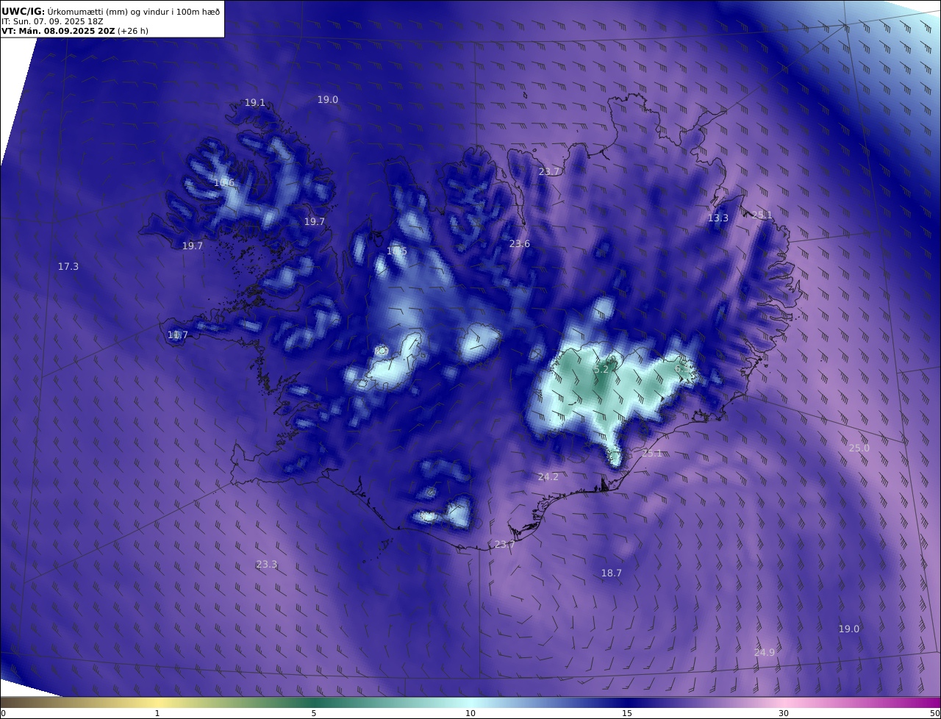Click the colorbar tick label '5'
This screenshot has height=719, width=941.
point(314,713)
